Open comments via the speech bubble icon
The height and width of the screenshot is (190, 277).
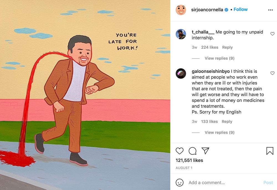(x=193, y=151)
